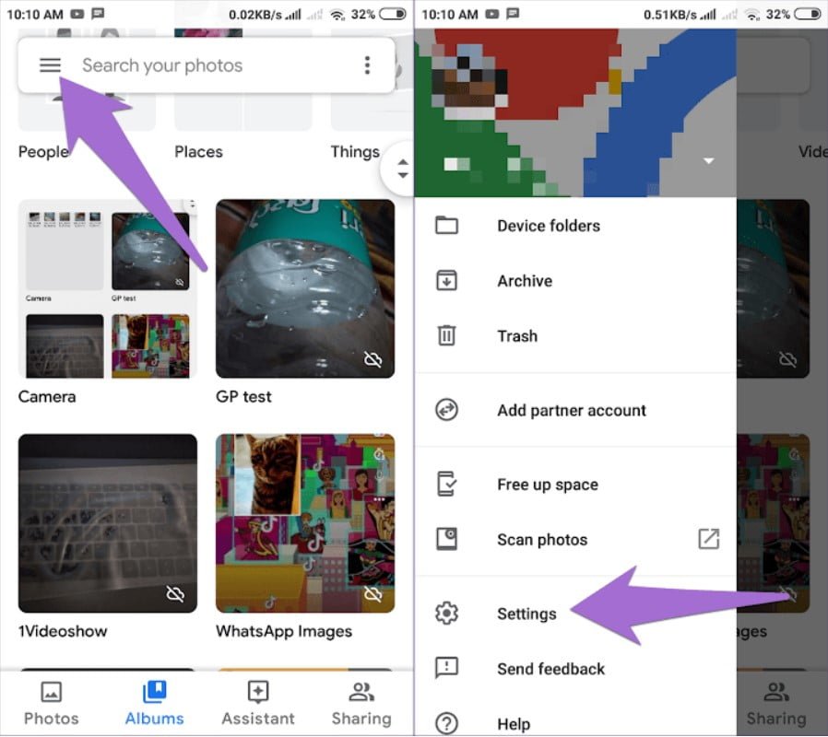Toggle backup status on GP test thumbnail
This screenshot has width=828, height=737.
pyautogui.click(x=373, y=360)
